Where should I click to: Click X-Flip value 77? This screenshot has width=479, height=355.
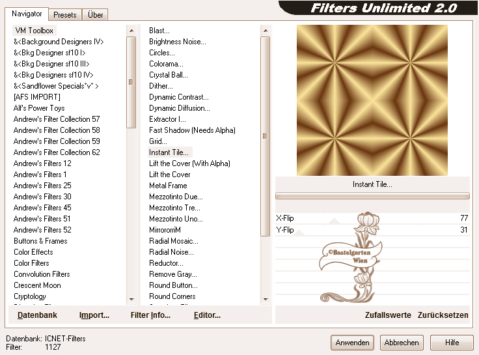click(464, 218)
